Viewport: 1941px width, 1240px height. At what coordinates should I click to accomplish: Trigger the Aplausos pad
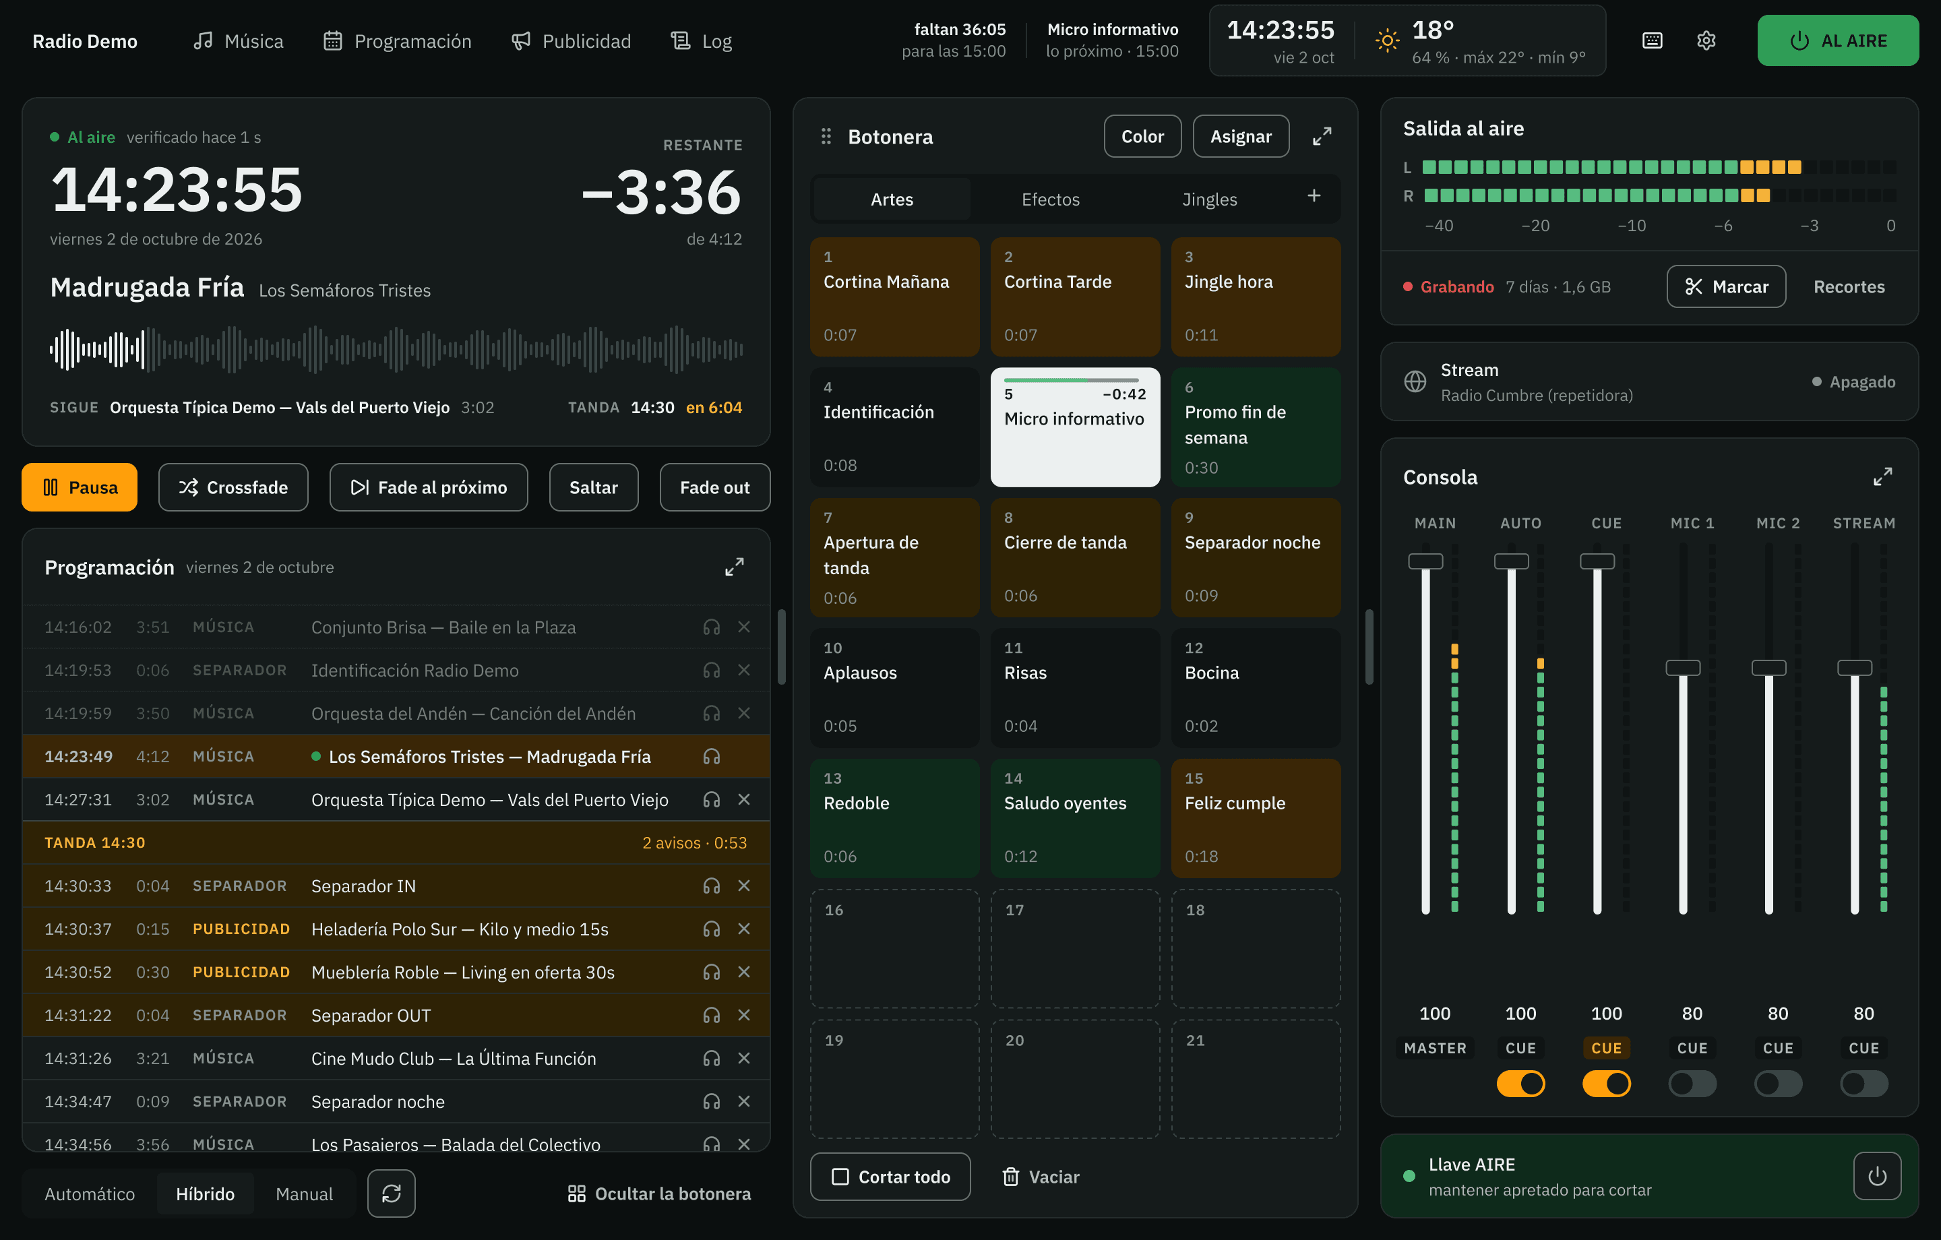point(895,687)
